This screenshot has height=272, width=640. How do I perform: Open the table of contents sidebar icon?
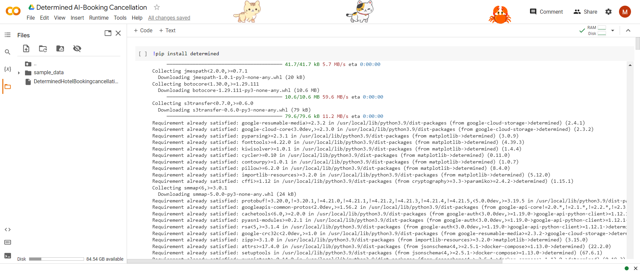click(8, 35)
